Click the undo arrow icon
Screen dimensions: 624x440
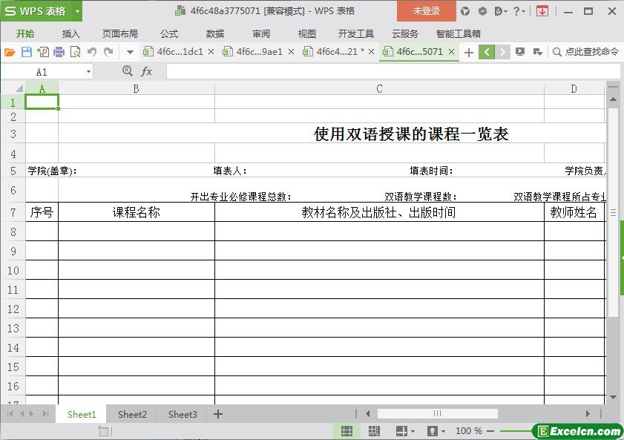point(92,52)
